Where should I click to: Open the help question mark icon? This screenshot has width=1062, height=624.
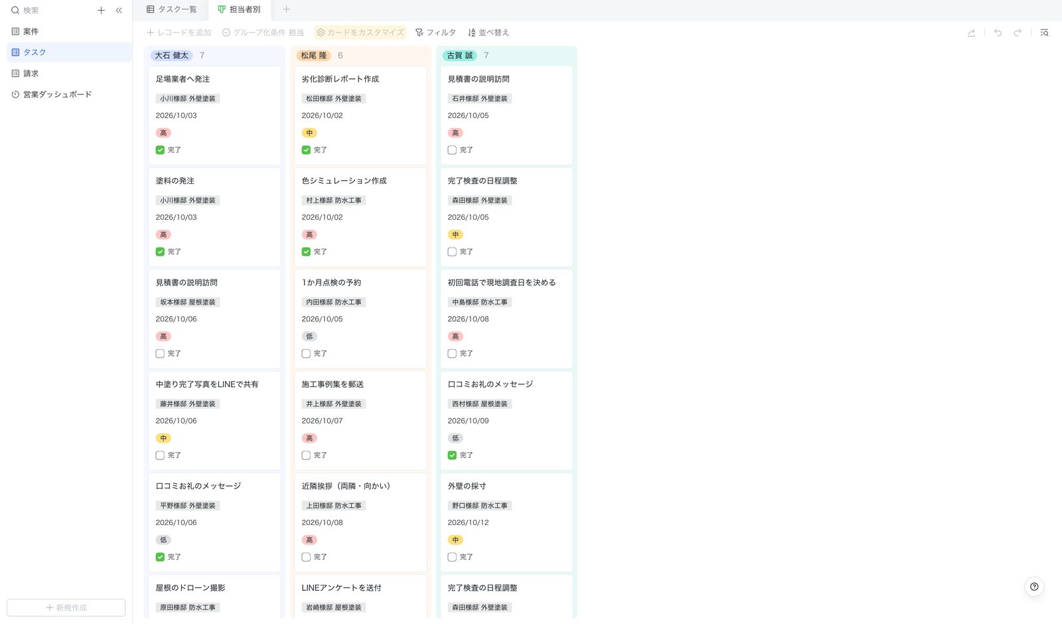(1034, 587)
